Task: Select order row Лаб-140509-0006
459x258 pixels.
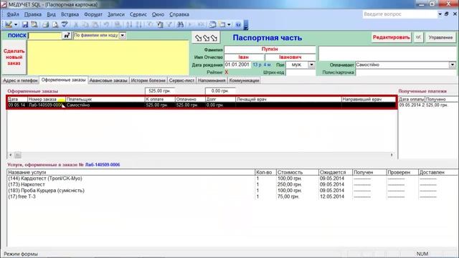Action: coord(202,105)
